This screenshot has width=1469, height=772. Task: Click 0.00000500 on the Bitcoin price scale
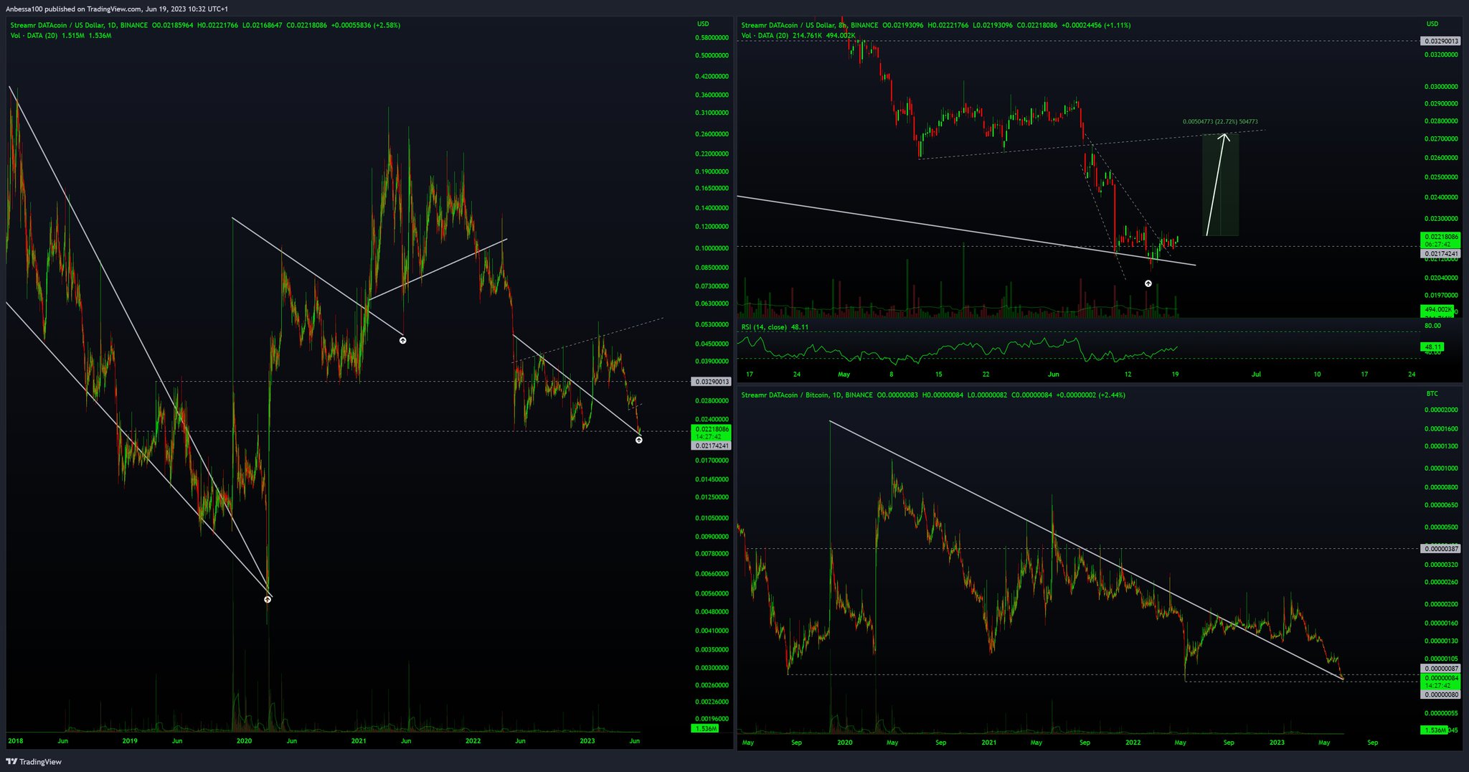pos(1441,527)
